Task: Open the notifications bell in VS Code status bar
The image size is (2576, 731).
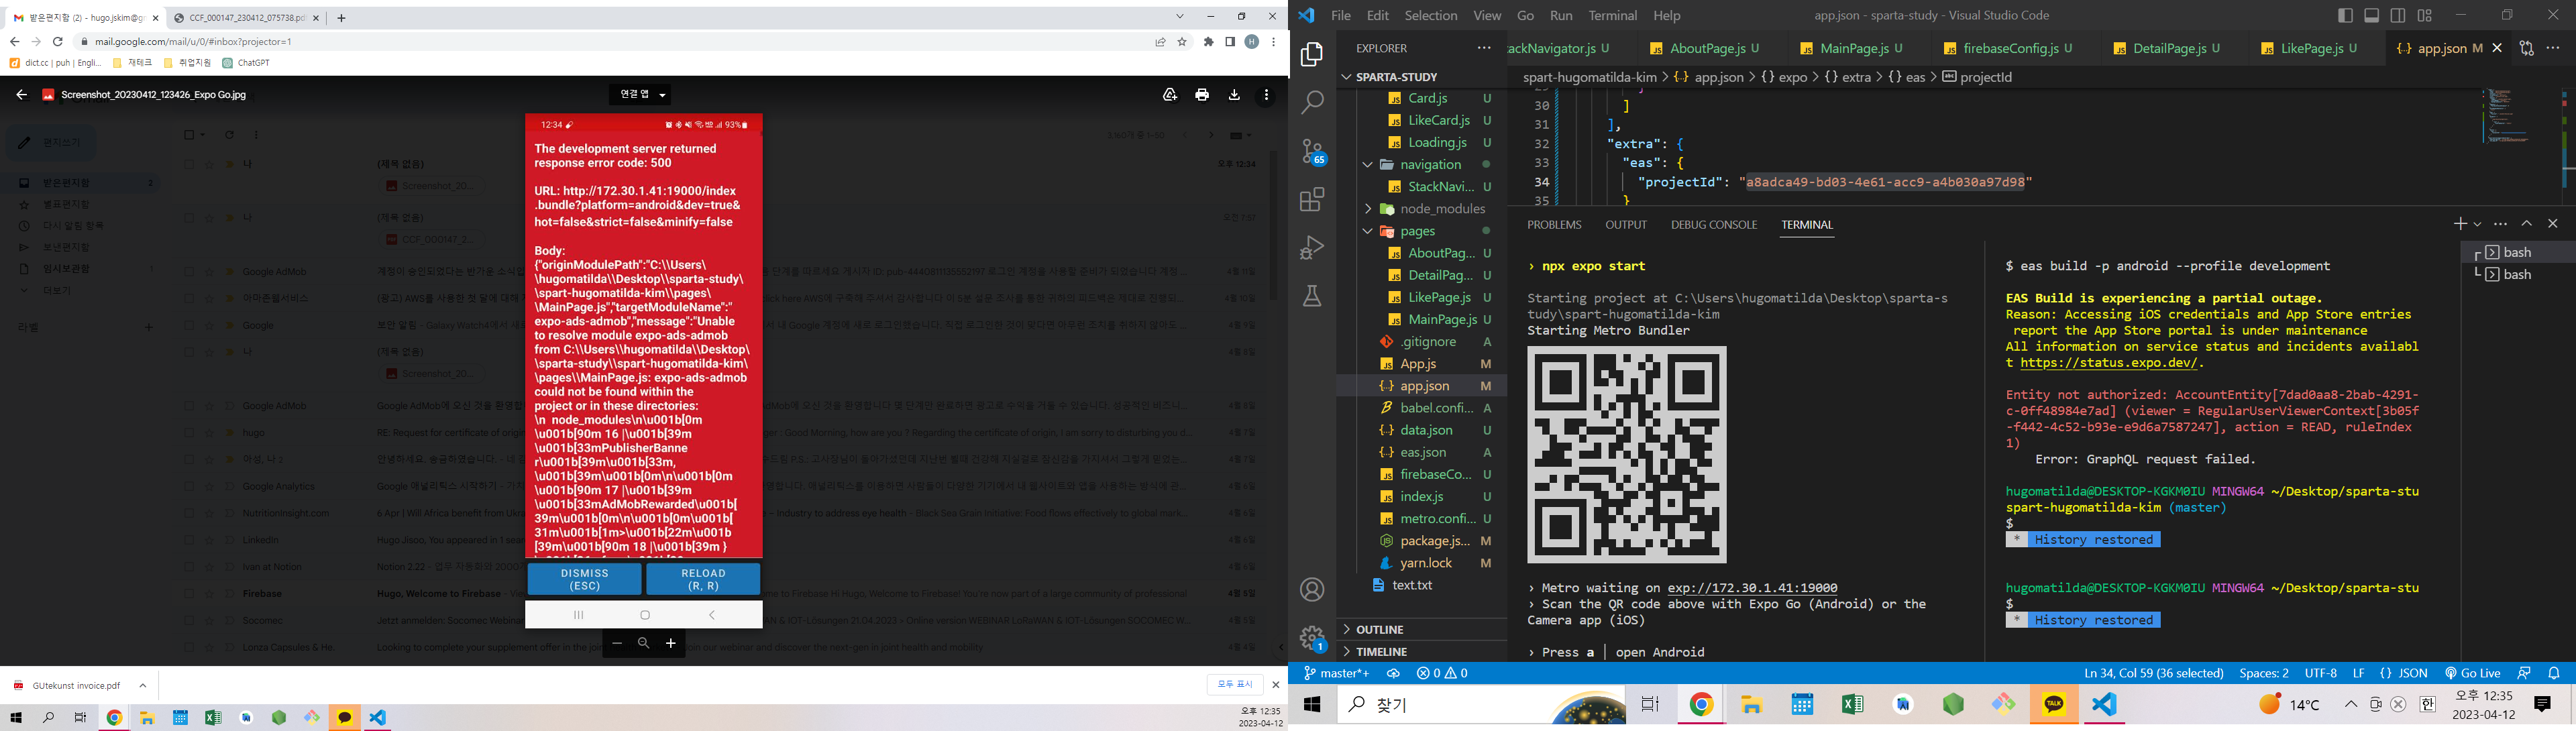Action: pyautogui.click(x=2554, y=673)
